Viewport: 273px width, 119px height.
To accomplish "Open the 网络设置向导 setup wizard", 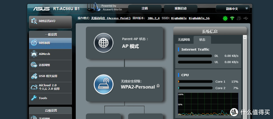I will click(50, 22).
